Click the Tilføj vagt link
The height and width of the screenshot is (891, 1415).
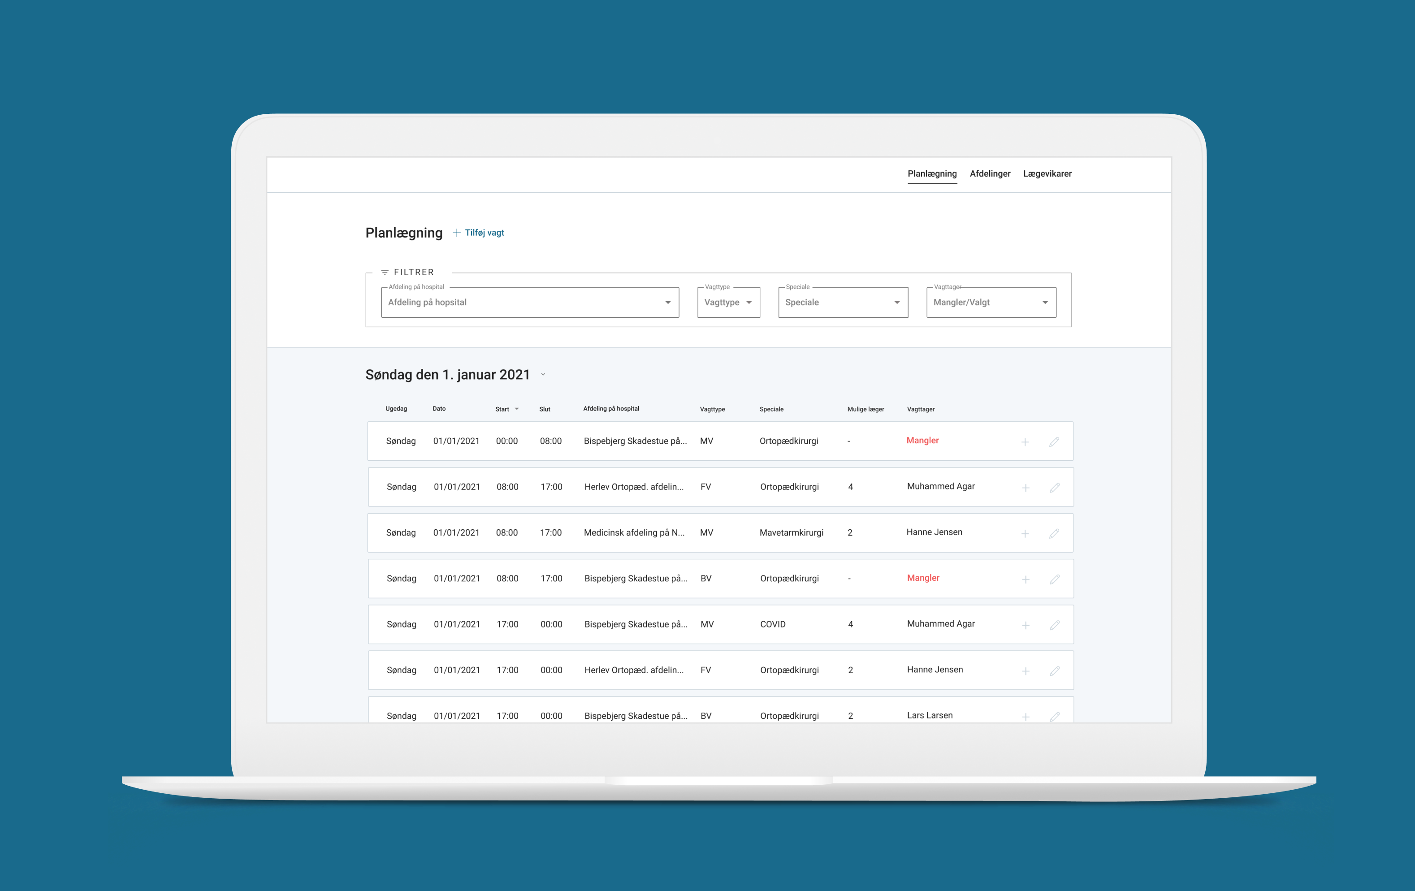coord(478,233)
